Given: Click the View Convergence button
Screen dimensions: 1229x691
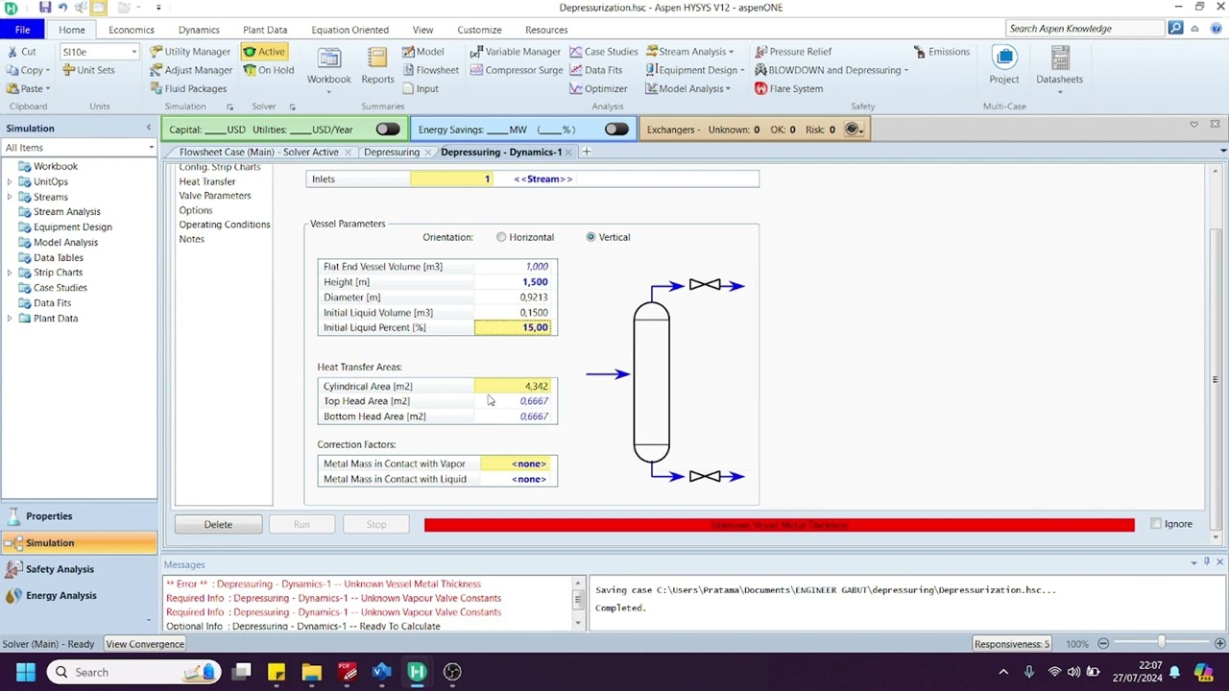Looking at the screenshot, I should click(x=145, y=644).
